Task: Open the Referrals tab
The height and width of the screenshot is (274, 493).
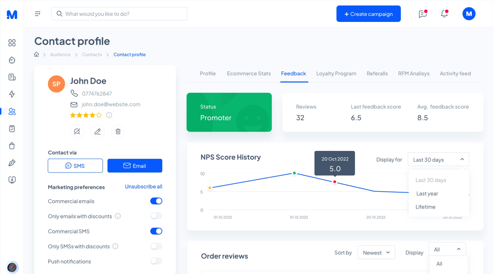Action: tap(377, 73)
